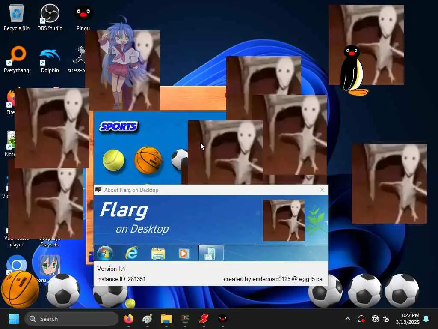Open File Explorer from the taskbar

click(x=166, y=319)
